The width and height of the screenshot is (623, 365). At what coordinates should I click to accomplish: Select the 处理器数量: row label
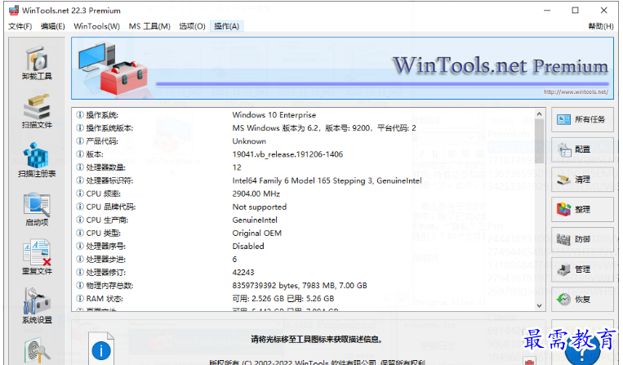[105, 167]
